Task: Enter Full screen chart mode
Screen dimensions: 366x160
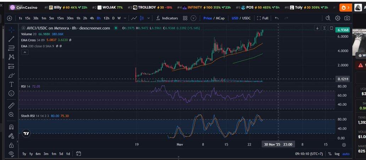Action: [262, 18]
